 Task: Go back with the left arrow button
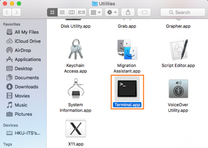(7, 12)
